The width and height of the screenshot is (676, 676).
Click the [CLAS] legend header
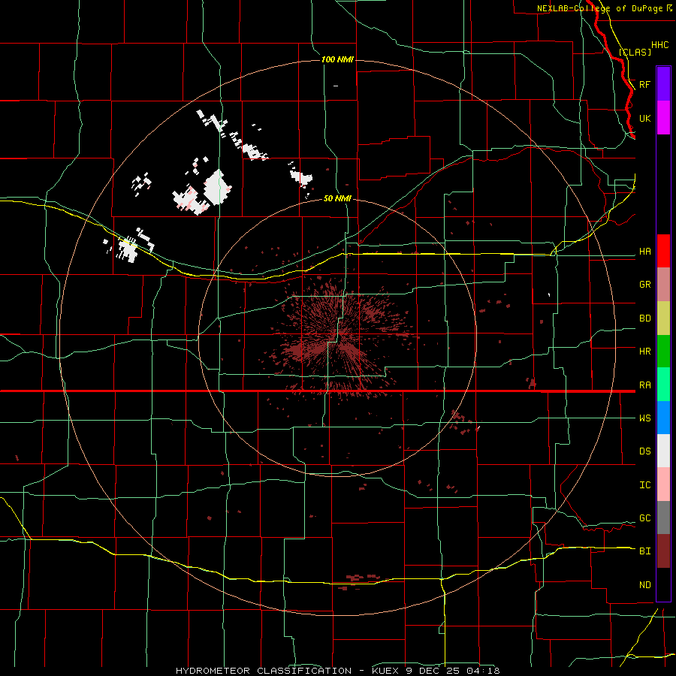635,52
